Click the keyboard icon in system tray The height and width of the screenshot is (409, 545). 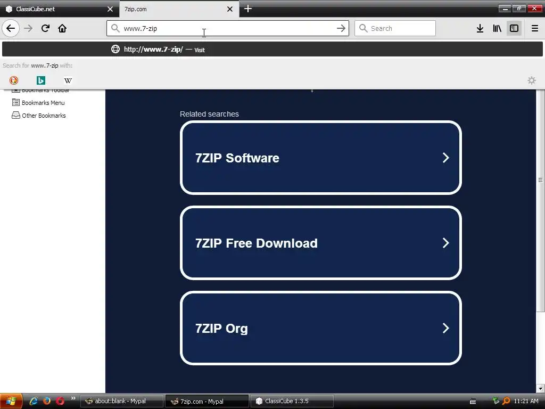click(x=473, y=402)
